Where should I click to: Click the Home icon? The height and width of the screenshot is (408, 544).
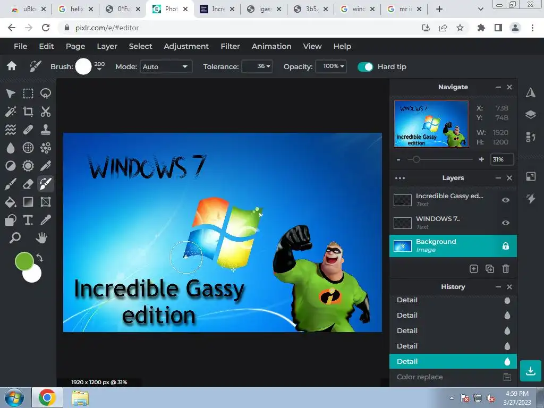click(12, 66)
